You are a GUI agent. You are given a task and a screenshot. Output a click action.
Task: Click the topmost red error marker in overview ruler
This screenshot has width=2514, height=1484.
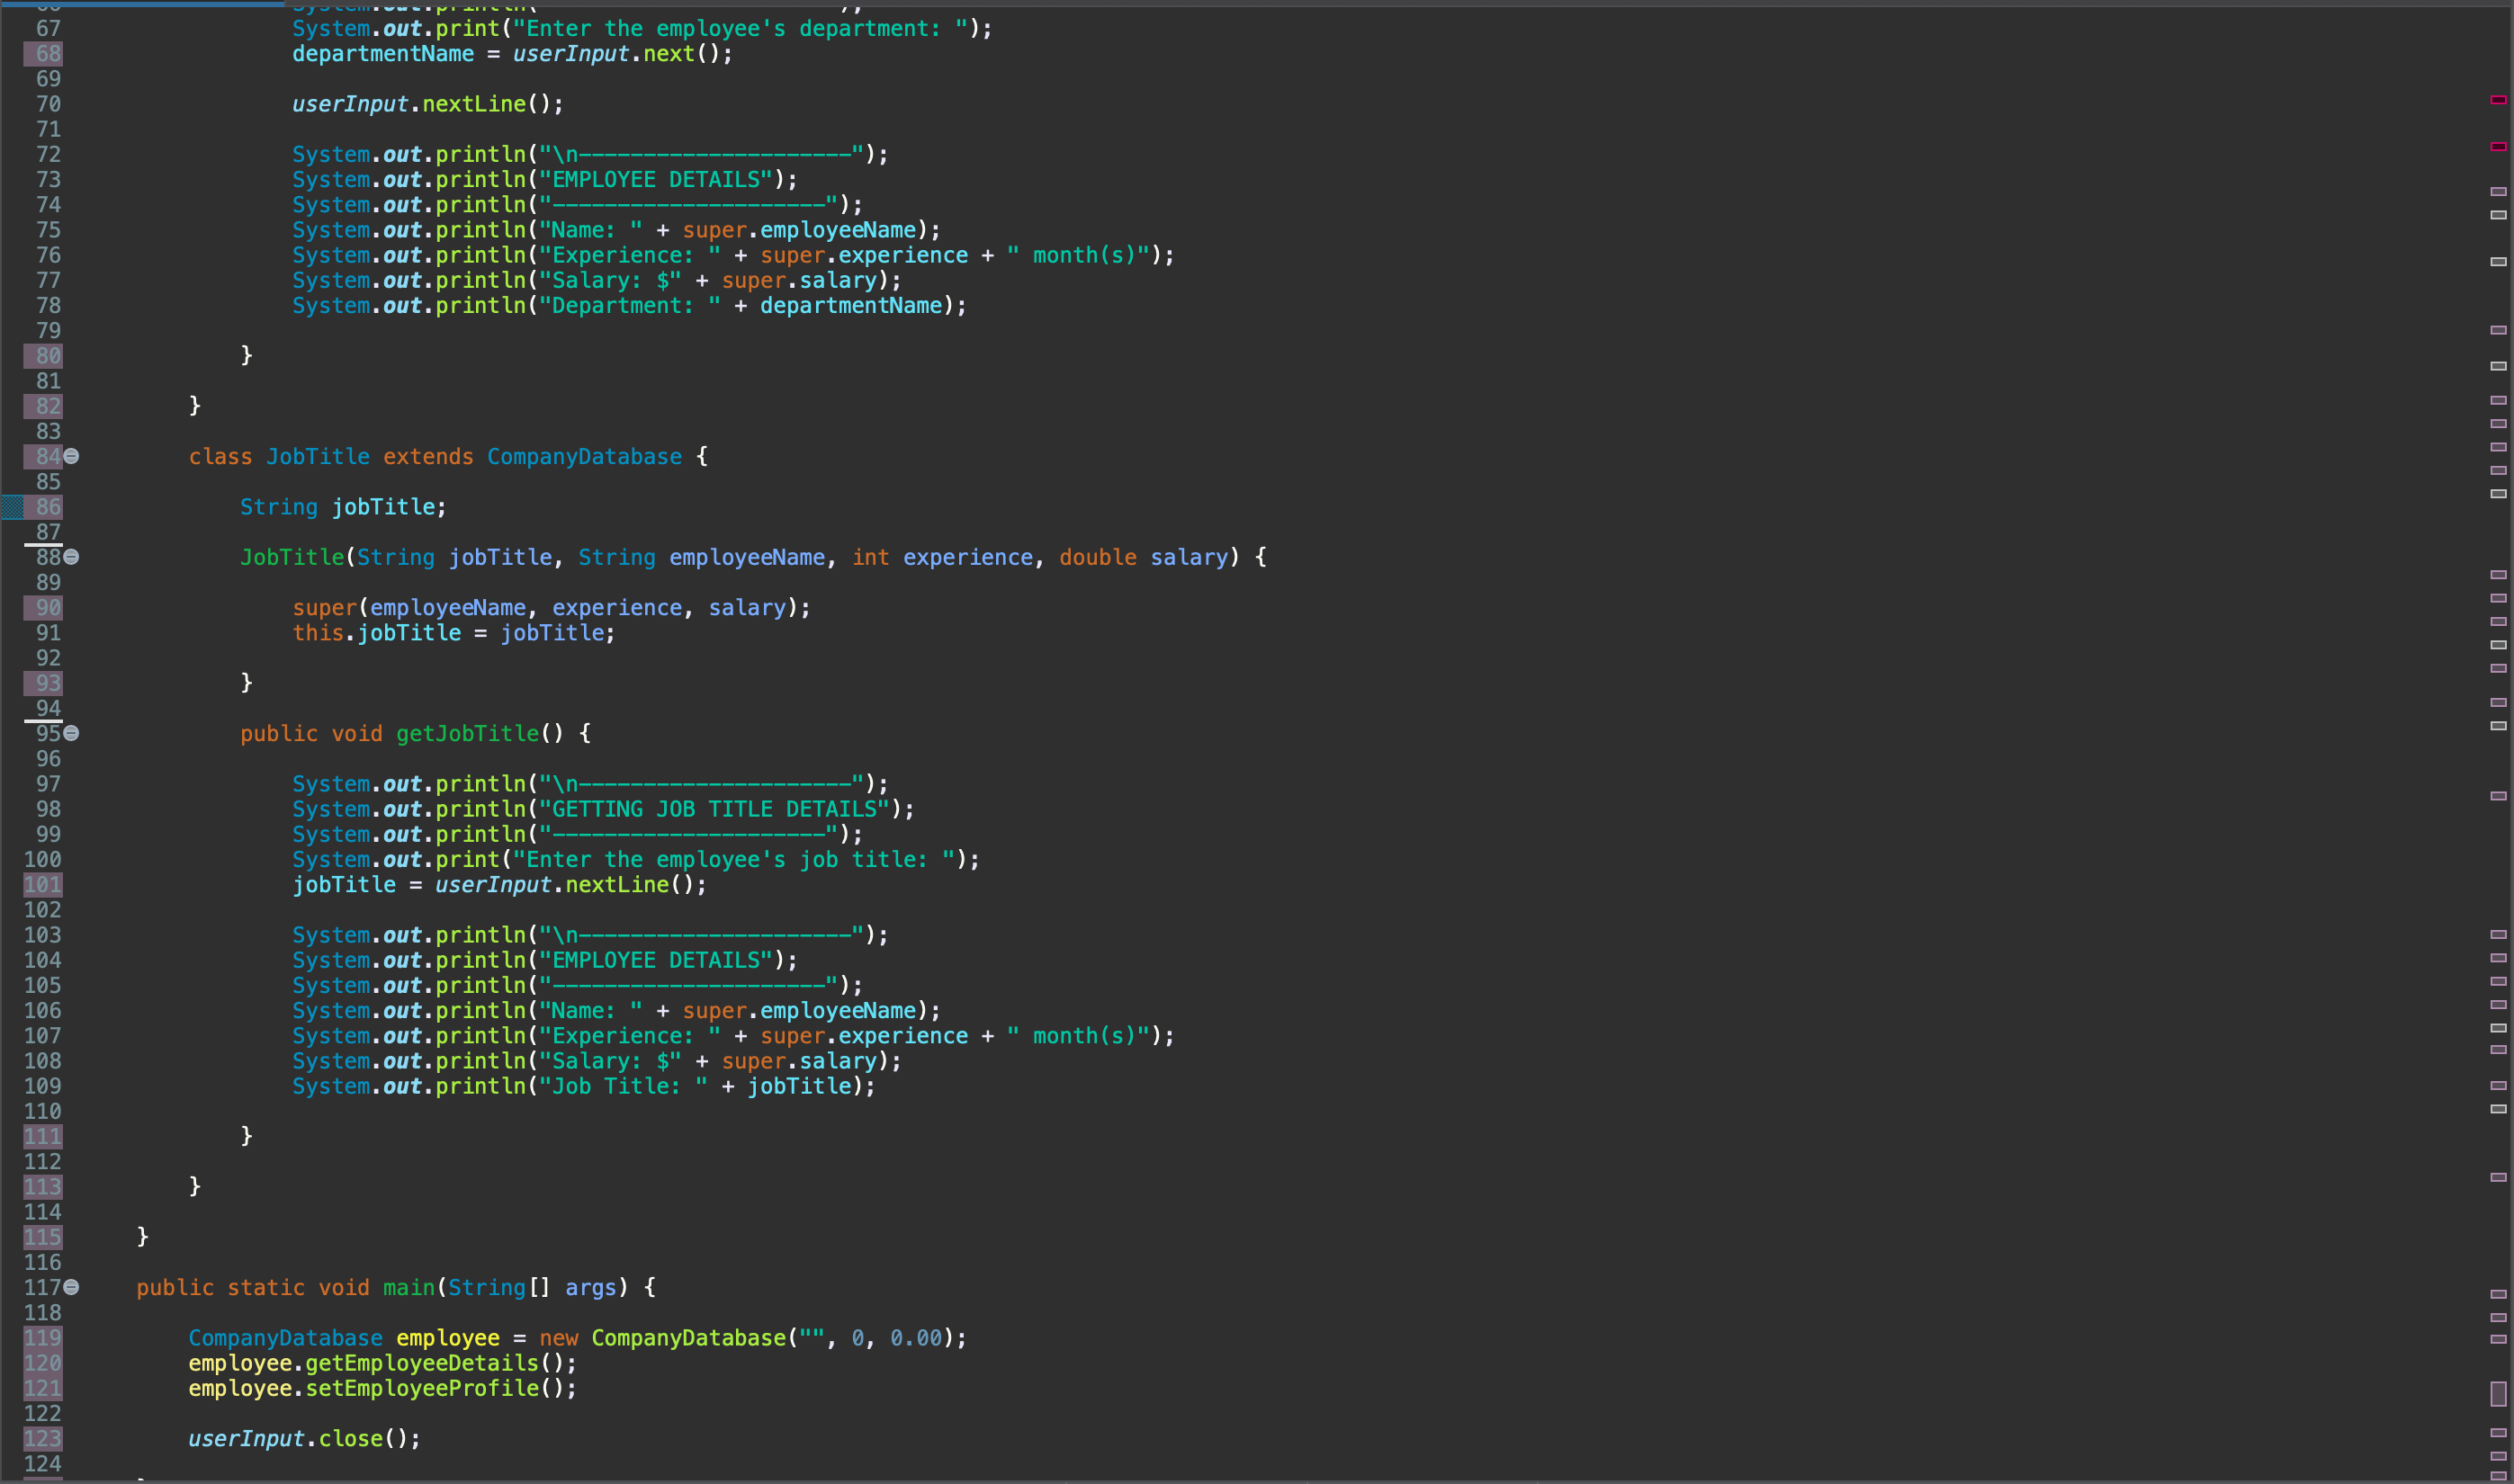[x=2497, y=100]
